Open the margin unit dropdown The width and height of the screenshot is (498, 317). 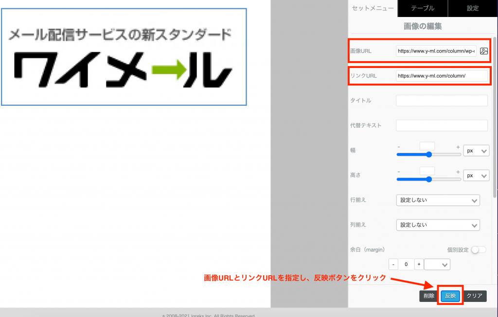pos(437,265)
